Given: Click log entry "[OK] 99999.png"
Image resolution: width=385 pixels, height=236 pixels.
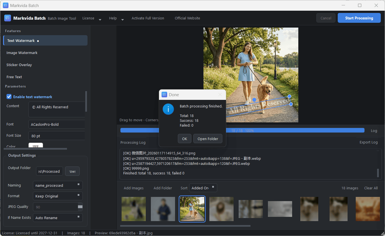Looking at the screenshot, I should [136, 168].
